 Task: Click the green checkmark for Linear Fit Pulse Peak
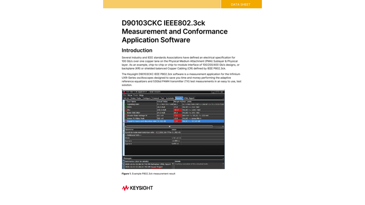(x=126, y=118)
